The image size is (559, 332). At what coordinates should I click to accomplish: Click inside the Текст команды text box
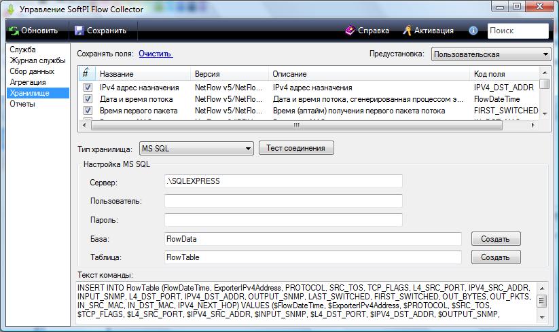[x=306, y=301]
